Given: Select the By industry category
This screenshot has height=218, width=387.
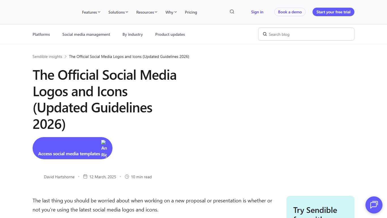Looking at the screenshot, I should pyautogui.click(x=132, y=34).
